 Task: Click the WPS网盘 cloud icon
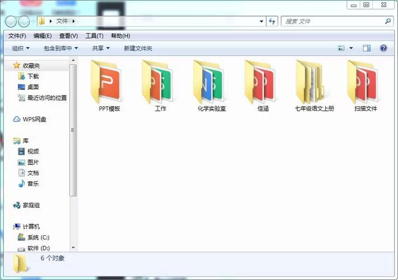click(17, 119)
